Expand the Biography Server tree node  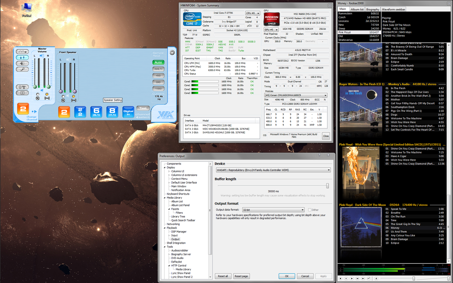click(x=169, y=254)
